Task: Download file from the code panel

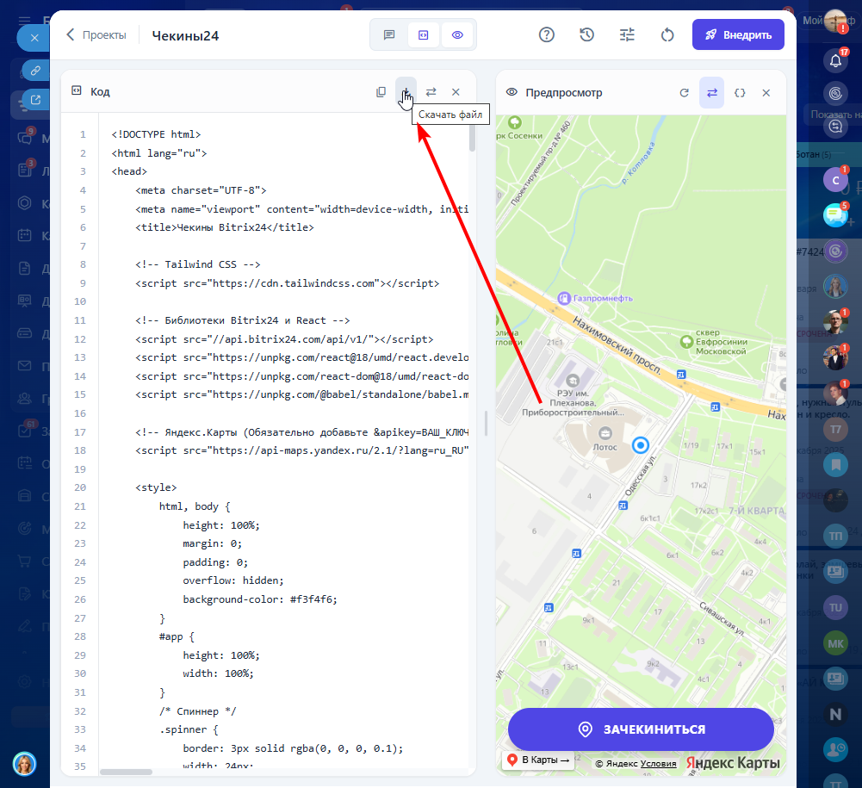Action: click(x=406, y=92)
